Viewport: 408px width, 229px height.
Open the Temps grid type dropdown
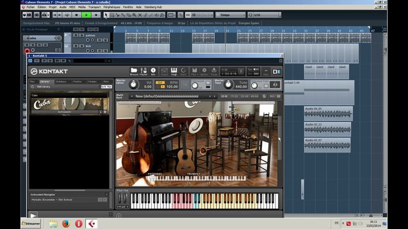point(231,15)
